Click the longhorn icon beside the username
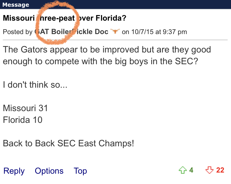 tap(115, 32)
